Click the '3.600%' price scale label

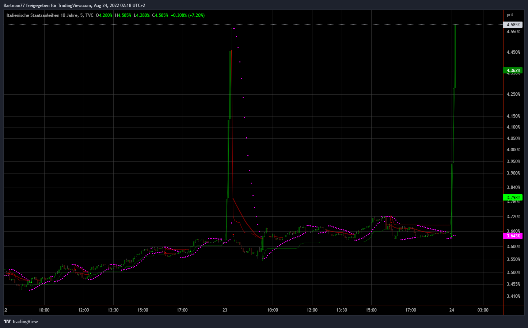coord(513,247)
